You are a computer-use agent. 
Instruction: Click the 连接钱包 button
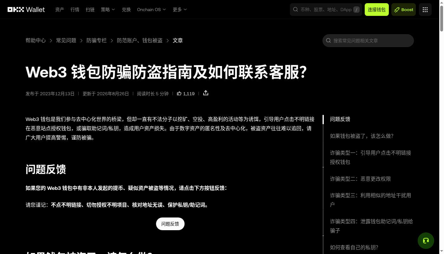(376, 10)
